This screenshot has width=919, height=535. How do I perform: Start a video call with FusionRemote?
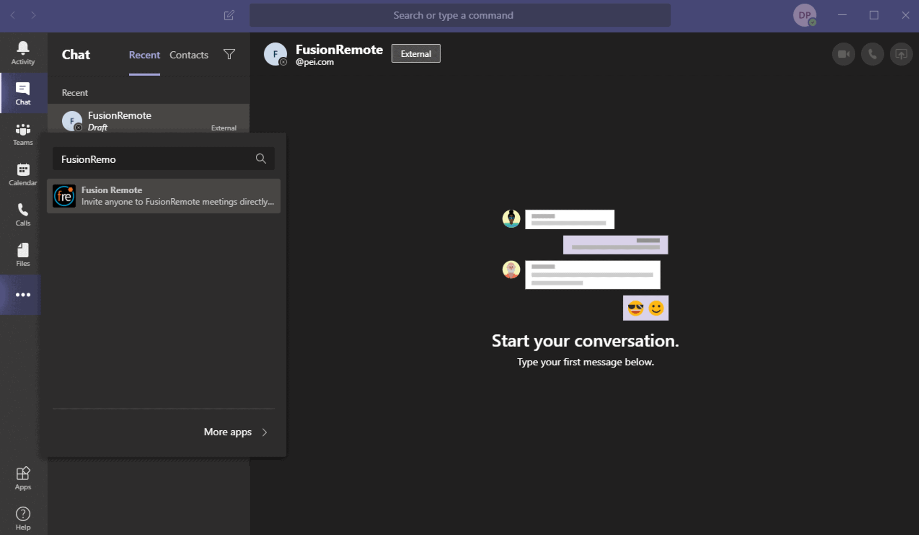[843, 54]
